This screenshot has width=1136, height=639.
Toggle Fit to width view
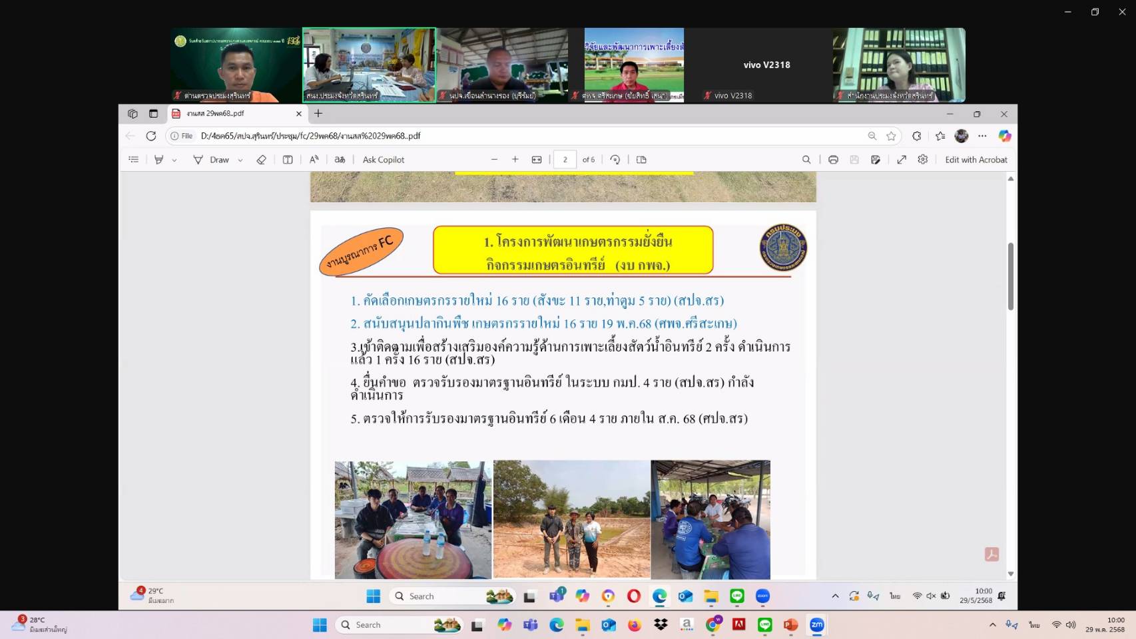click(x=537, y=160)
